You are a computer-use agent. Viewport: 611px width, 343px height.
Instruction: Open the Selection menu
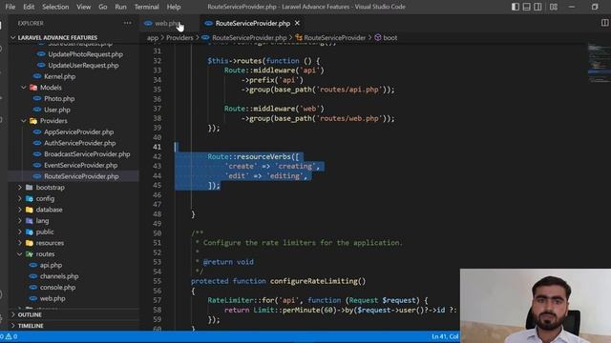55,7
